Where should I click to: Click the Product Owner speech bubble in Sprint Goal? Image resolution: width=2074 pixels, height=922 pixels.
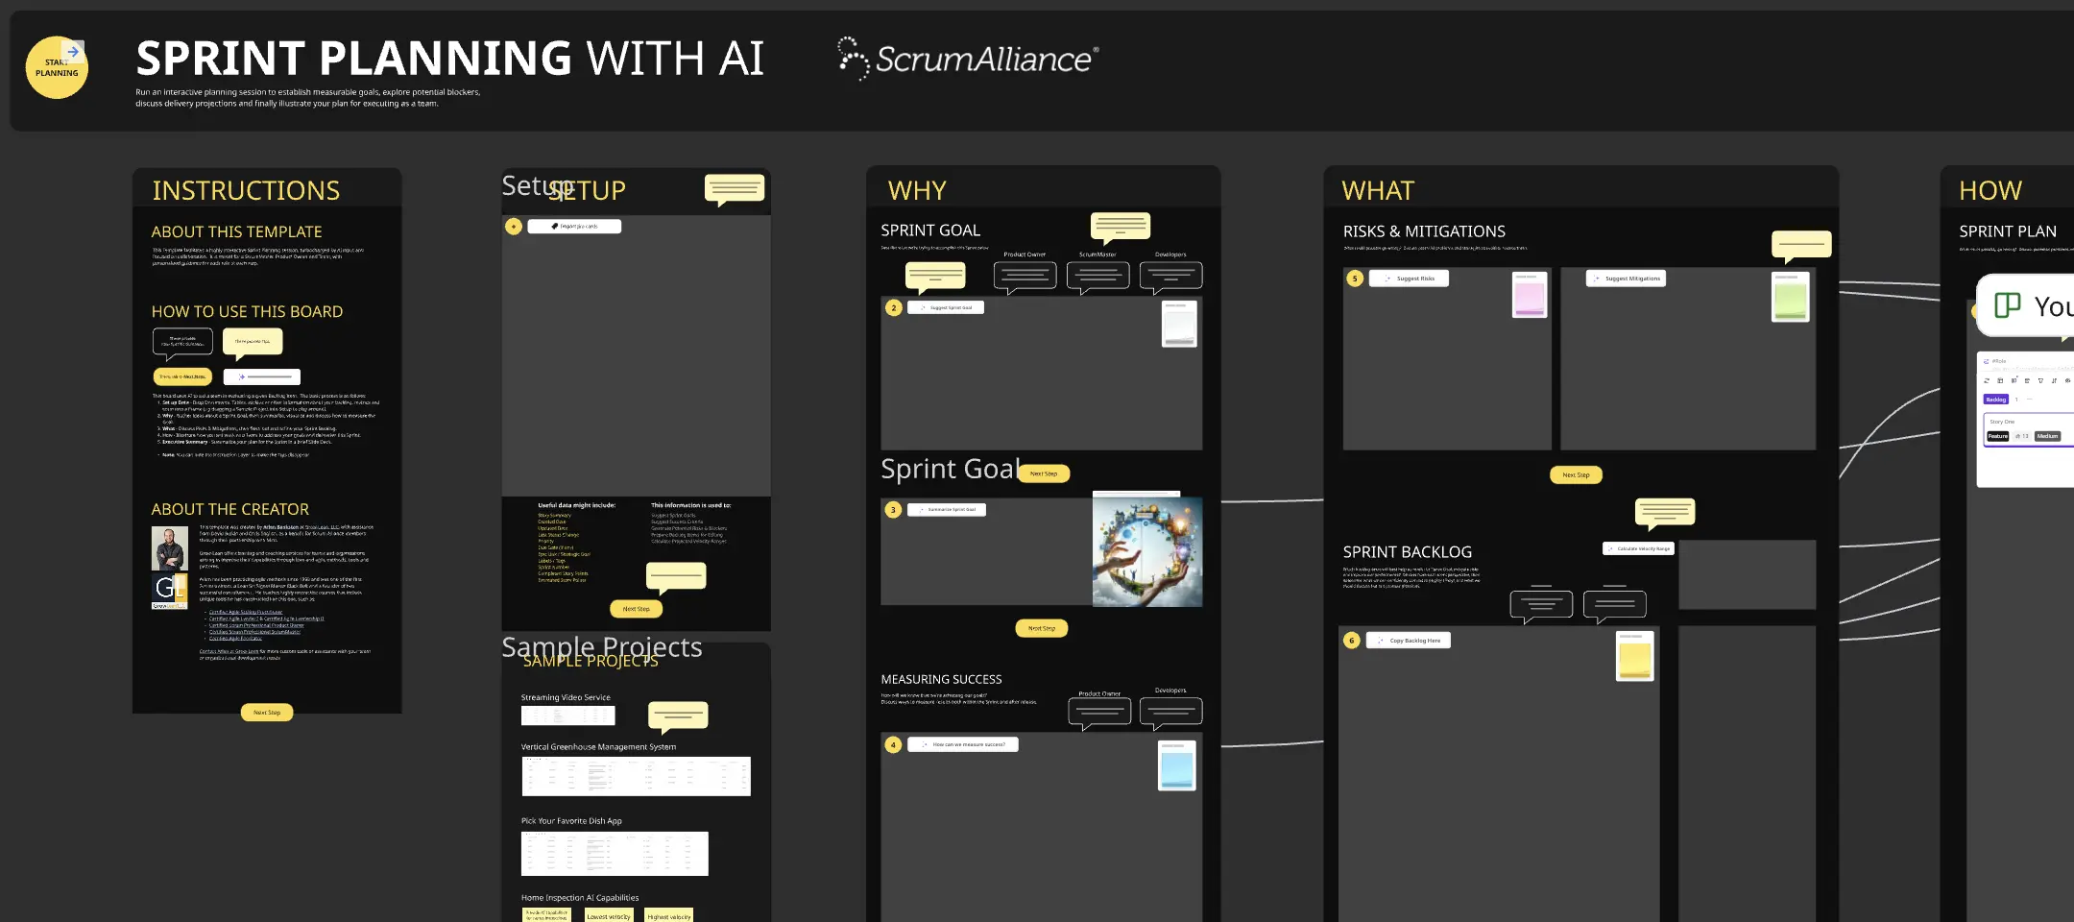(1025, 277)
